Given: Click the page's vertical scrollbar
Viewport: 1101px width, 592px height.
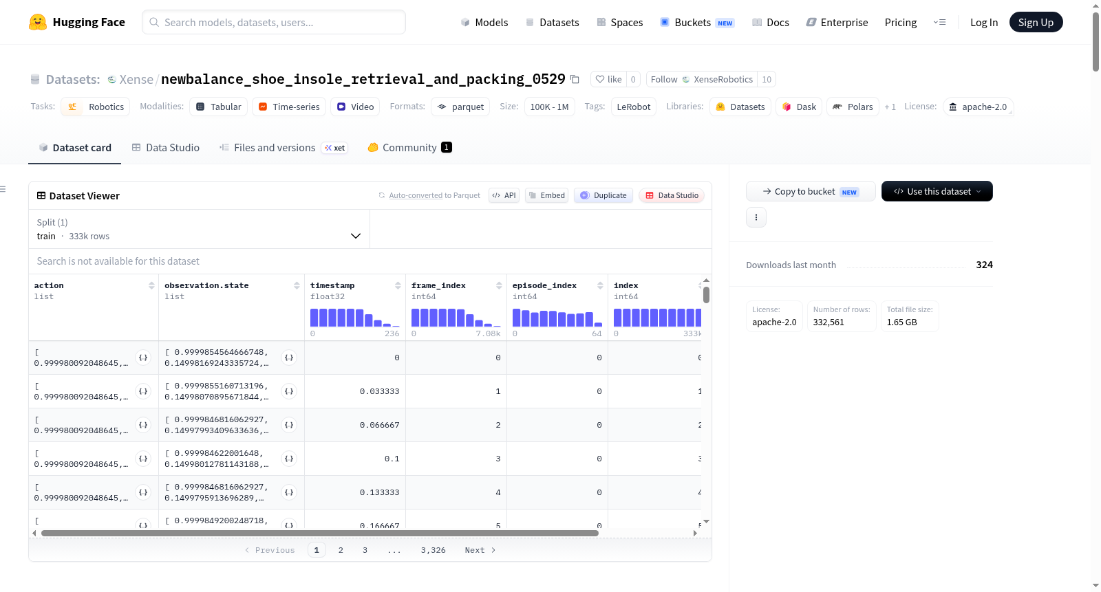Looking at the screenshot, I should point(1095,41).
